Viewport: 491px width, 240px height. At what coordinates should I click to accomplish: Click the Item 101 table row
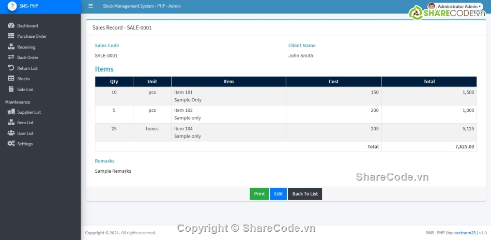(285, 96)
